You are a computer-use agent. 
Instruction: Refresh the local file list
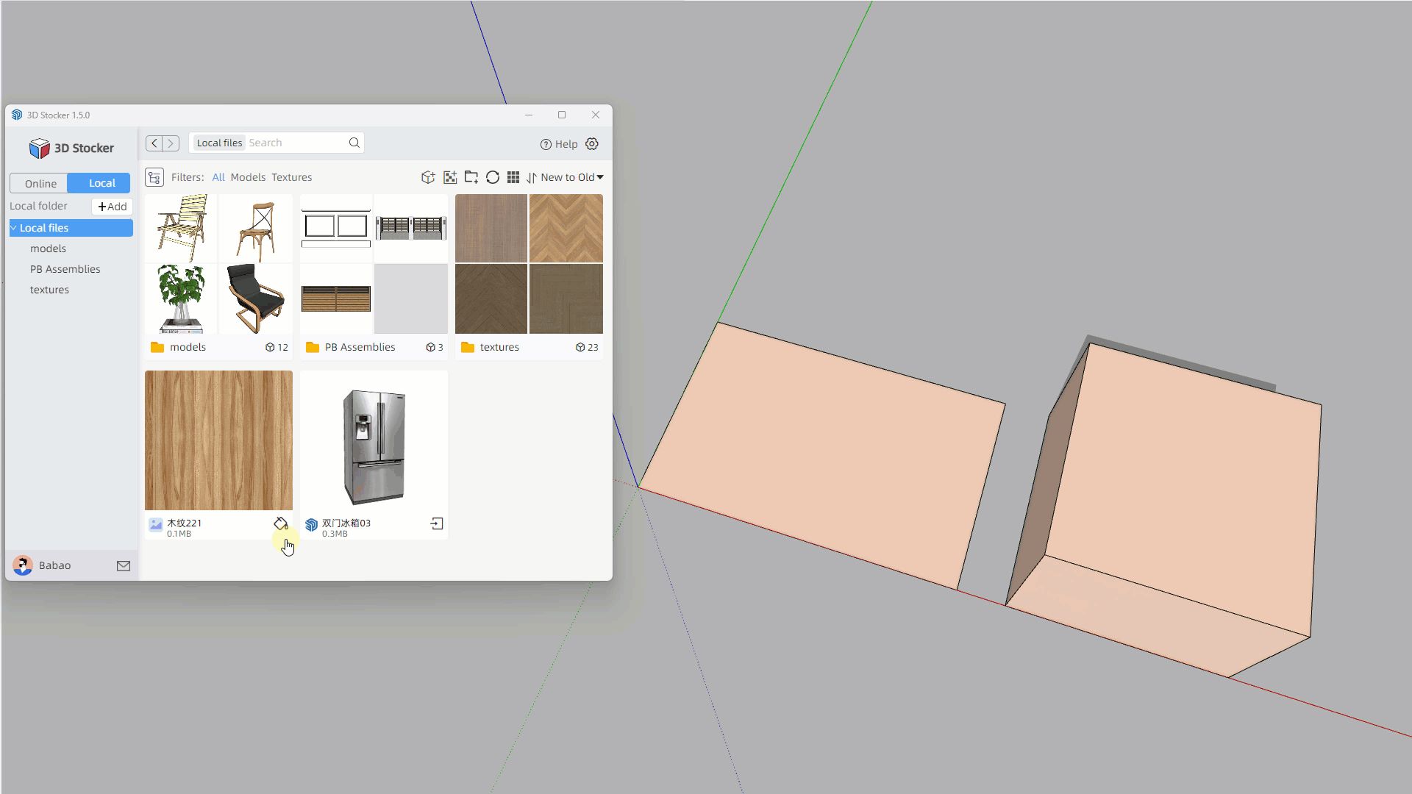pos(493,177)
